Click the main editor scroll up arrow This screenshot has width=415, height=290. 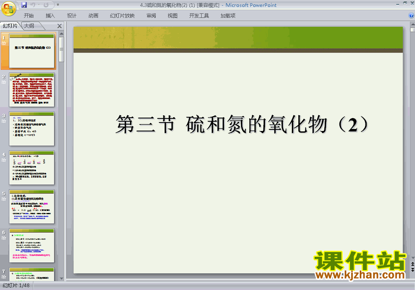tap(413, 24)
